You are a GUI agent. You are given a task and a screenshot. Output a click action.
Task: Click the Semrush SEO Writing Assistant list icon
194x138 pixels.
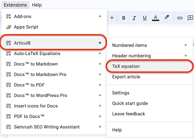click(9, 127)
